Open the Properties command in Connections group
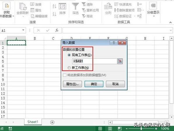174x131 pixels. (x=36, y=10)
